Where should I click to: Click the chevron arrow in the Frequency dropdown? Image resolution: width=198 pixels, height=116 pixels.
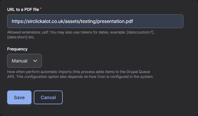[x=35, y=61]
